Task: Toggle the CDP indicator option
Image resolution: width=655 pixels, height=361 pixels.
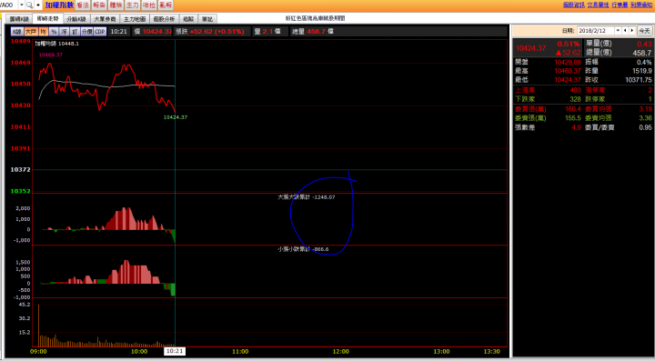Action: (100, 32)
